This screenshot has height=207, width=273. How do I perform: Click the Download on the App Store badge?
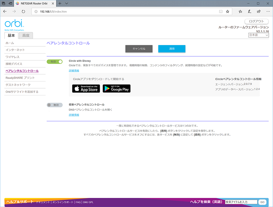click(86, 88)
